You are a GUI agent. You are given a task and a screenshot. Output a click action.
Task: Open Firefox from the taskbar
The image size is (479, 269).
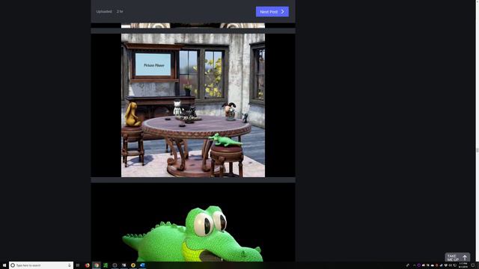click(88, 265)
